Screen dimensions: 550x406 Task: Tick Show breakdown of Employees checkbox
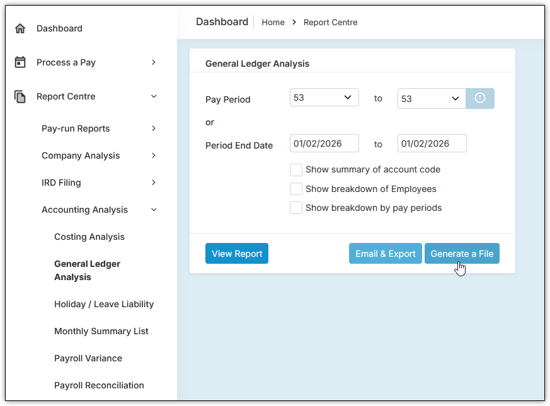click(296, 189)
